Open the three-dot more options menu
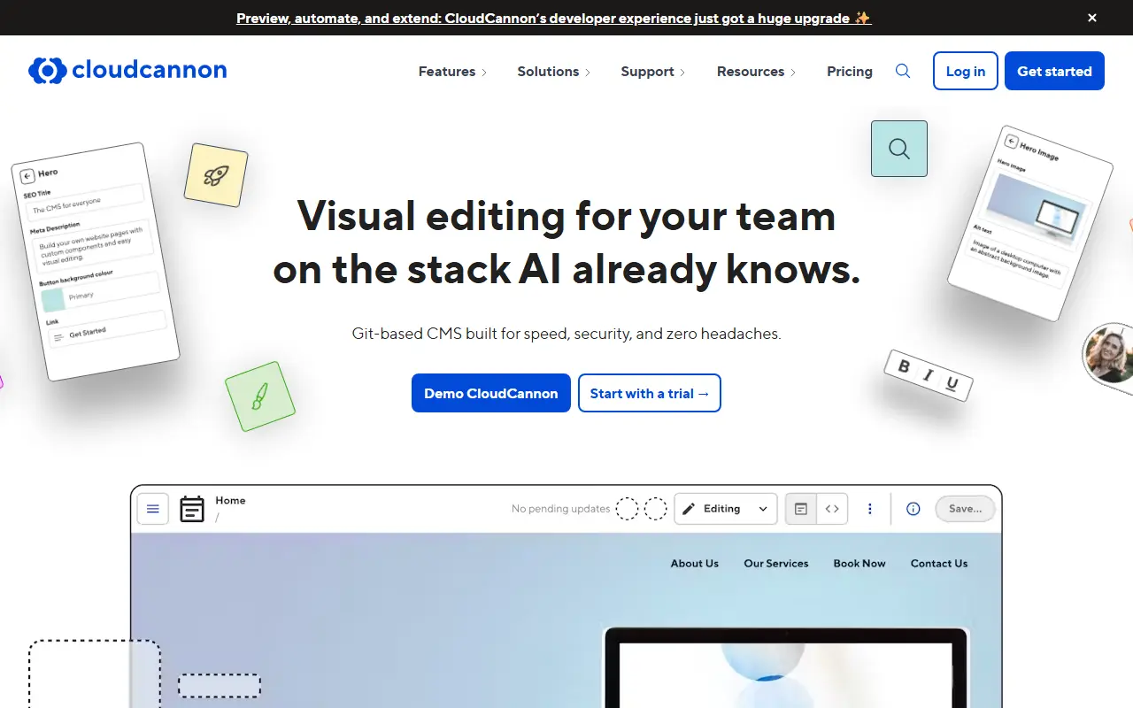The image size is (1133, 708). click(870, 509)
